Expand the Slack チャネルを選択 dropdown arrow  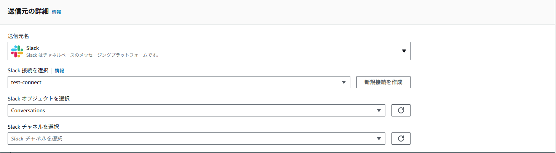click(379, 139)
